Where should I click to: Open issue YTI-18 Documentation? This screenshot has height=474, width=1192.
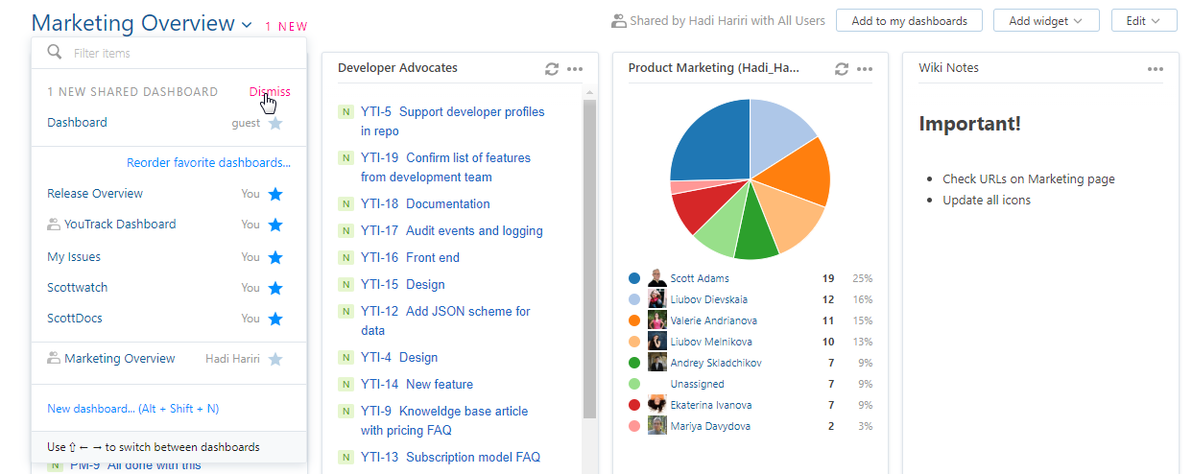(425, 204)
